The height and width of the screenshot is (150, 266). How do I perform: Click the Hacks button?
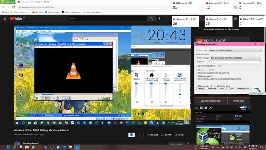pyautogui.click(x=222, y=89)
